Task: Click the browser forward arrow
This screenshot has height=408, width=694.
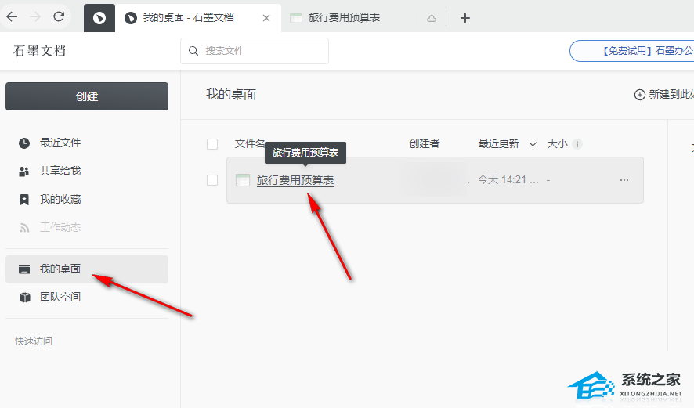Action: pyautogui.click(x=35, y=16)
